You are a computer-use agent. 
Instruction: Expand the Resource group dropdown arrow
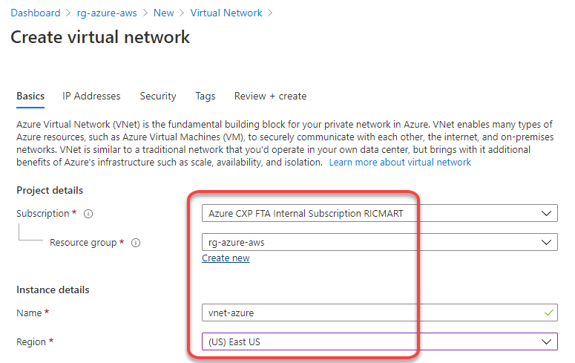546,242
